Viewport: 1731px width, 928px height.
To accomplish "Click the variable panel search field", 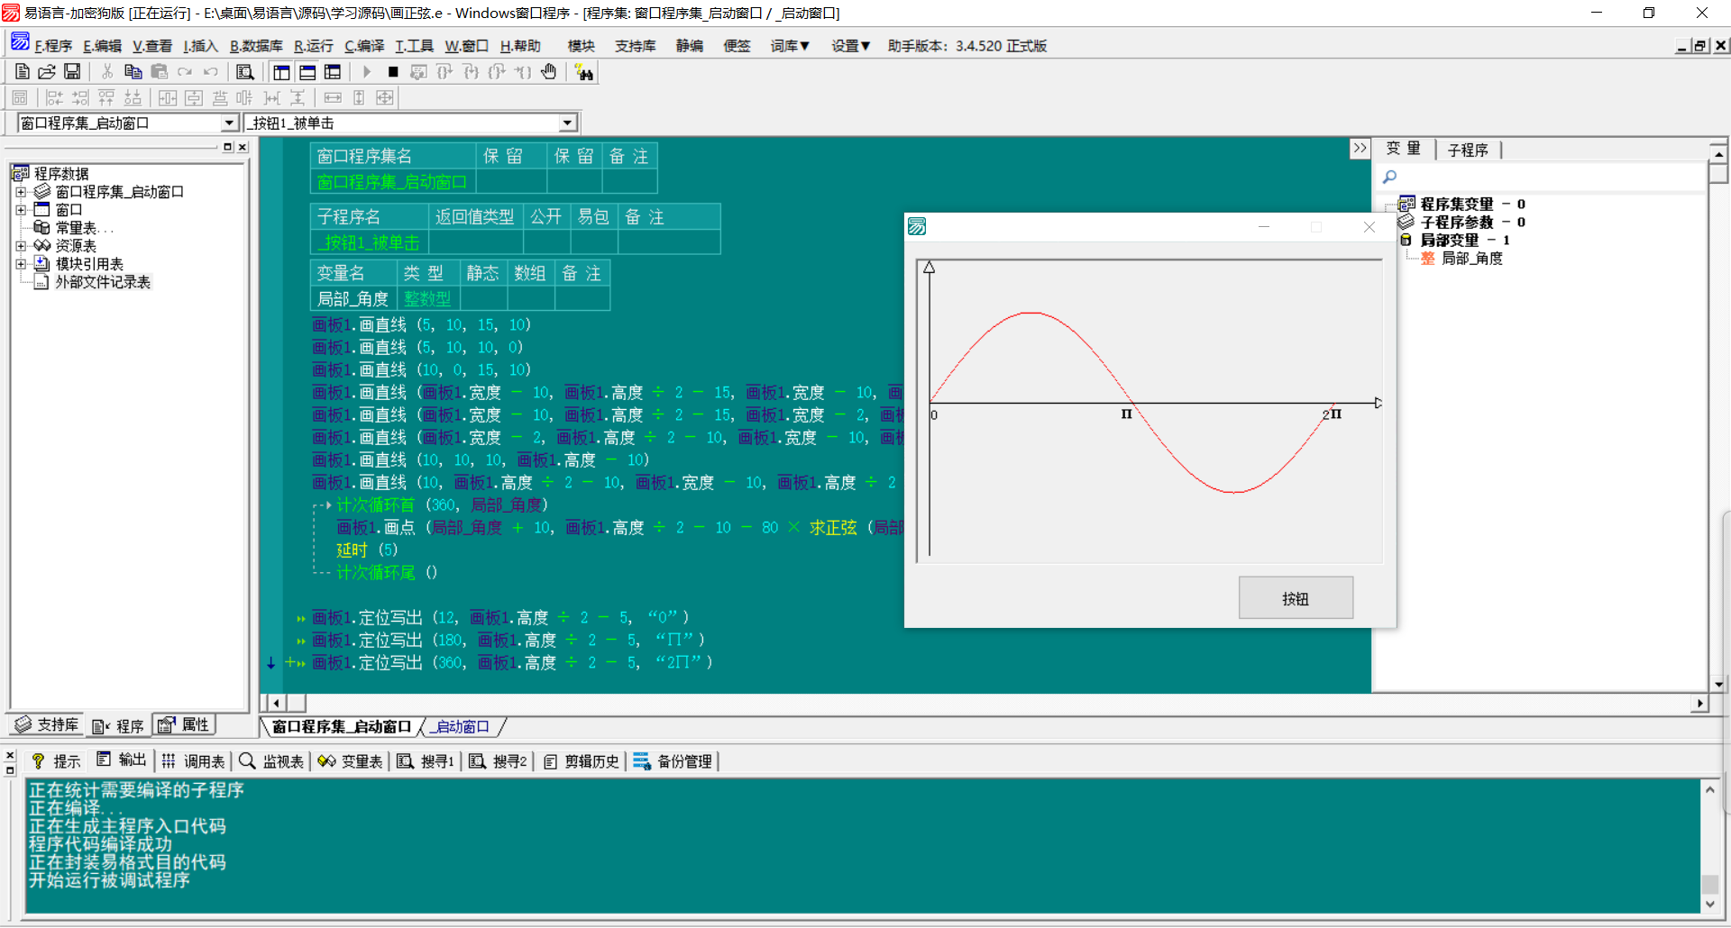I will tap(1542, 177).
